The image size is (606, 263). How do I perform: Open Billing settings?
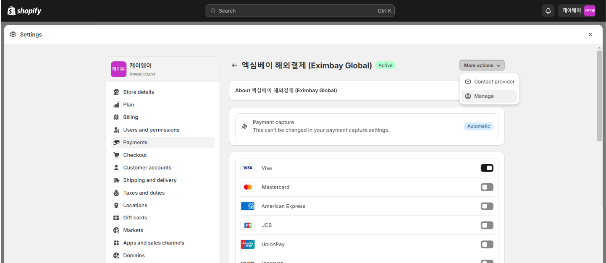pyautogui.click(x=163, y=117)
